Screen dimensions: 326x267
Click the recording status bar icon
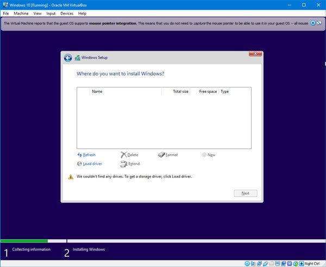[284, 263]
